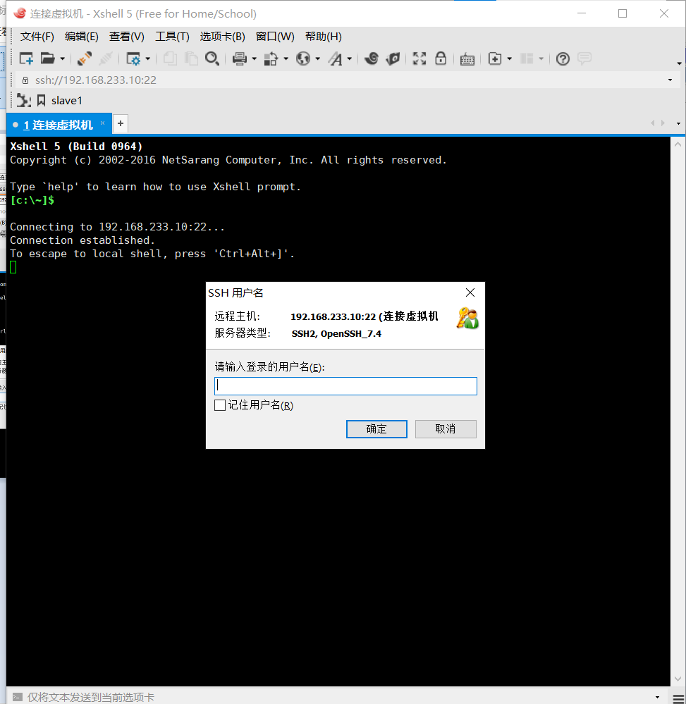The image size is (686, 704).
Task: Check the 记住用户名 checkbox
Action: pyautogui.click(x=220, y=405)
